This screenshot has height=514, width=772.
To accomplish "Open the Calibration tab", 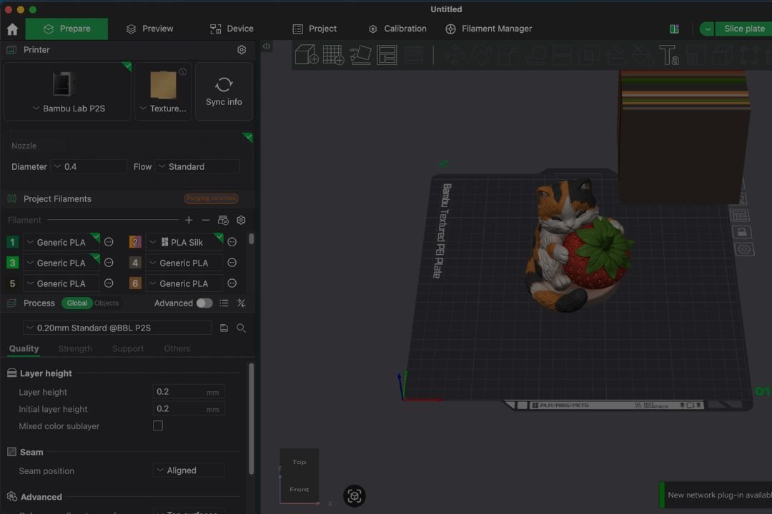I will pyautogui.click(x=397, y=29).
